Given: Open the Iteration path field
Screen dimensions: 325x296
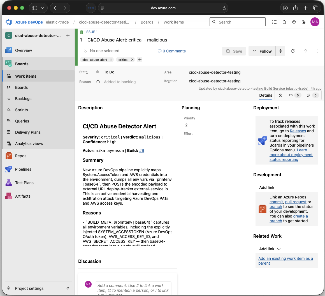Looking at the screenshot, I should point(215,81).
